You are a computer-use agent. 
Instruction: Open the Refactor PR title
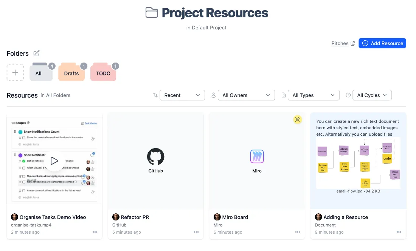point(135,217)
